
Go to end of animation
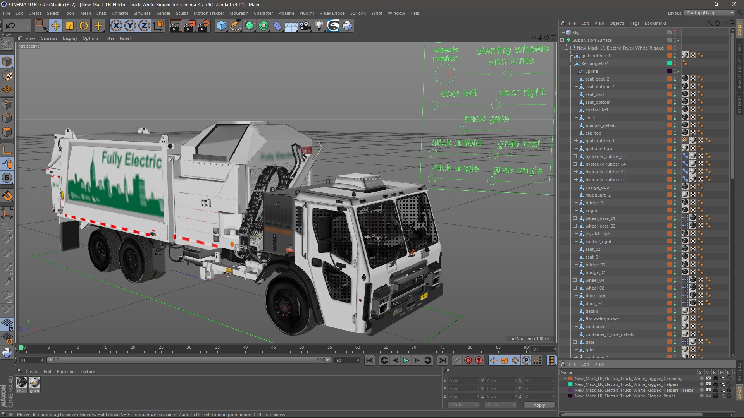click(442, 360)
